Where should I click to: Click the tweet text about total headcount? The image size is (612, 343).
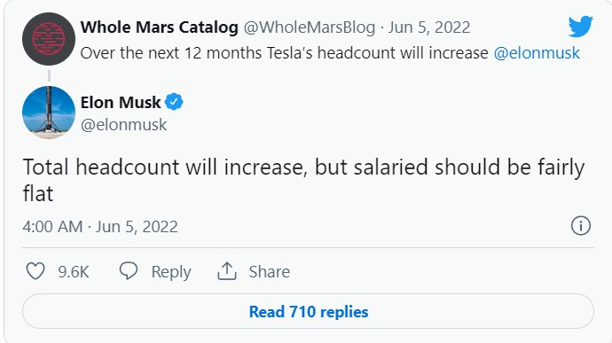[x=303, y=180]
